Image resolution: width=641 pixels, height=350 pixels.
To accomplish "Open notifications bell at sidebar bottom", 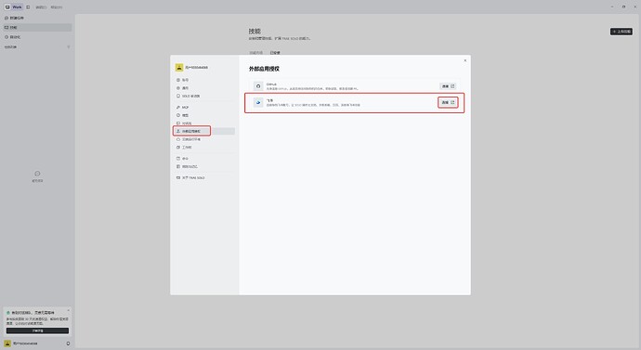I will [68, 344].
